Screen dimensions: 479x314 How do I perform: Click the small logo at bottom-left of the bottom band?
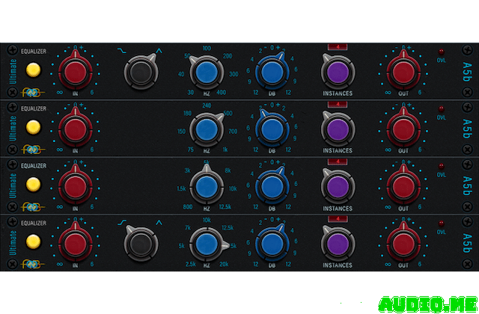34,262
